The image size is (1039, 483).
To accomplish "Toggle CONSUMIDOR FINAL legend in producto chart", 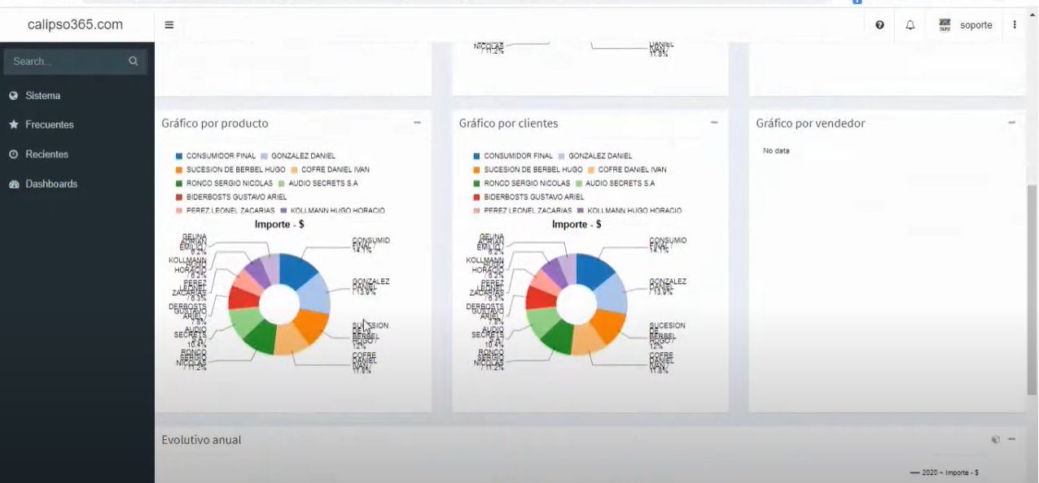I will tap(215, 156).
